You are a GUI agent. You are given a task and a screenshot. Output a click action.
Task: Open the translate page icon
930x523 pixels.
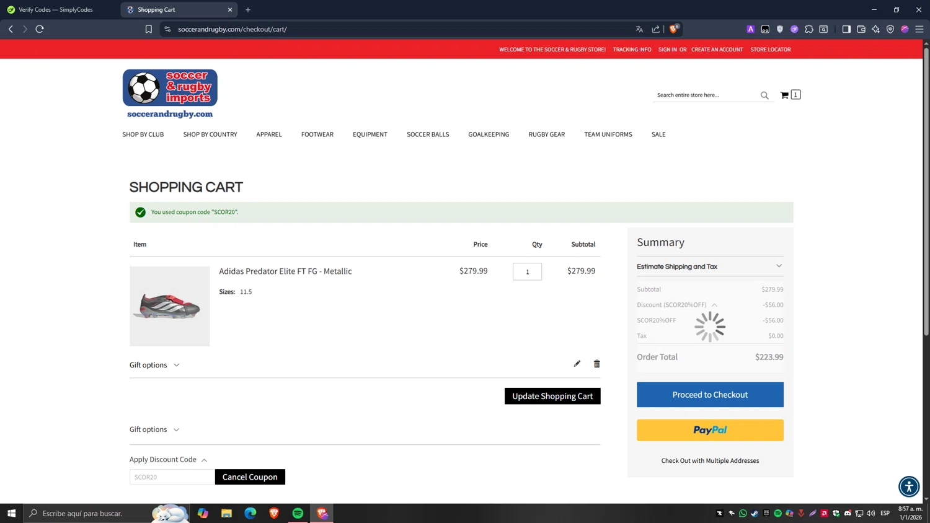(x=639, y=29)
